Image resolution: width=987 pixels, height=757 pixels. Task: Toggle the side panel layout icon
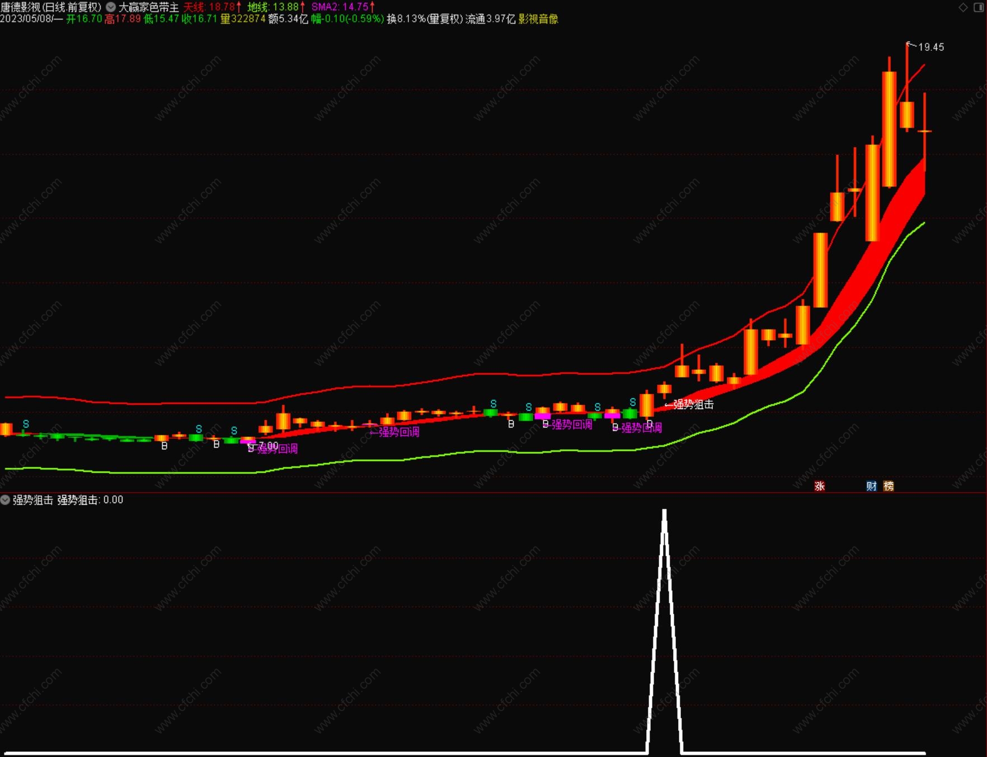tap(979, 7)
